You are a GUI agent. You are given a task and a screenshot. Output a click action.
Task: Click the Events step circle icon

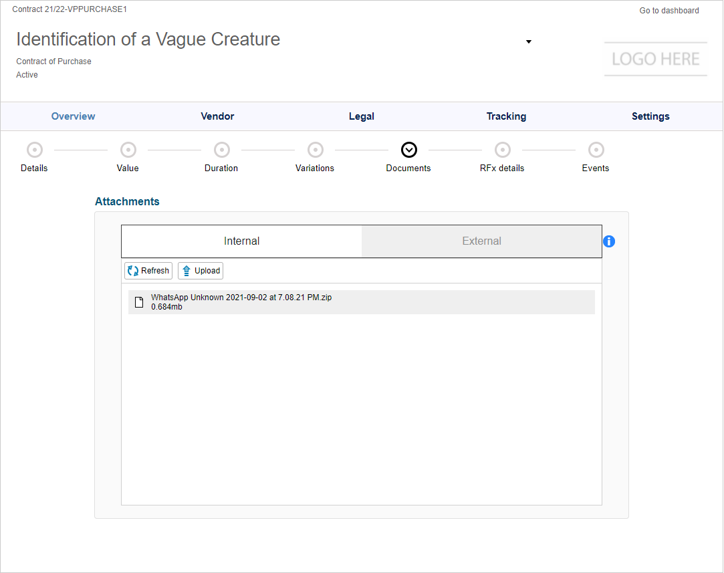596,150
